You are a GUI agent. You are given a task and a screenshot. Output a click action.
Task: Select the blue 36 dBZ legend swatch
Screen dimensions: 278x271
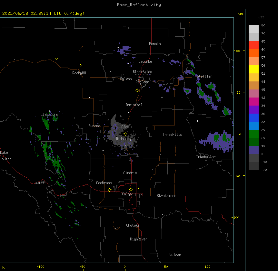[x=253, y=117]
